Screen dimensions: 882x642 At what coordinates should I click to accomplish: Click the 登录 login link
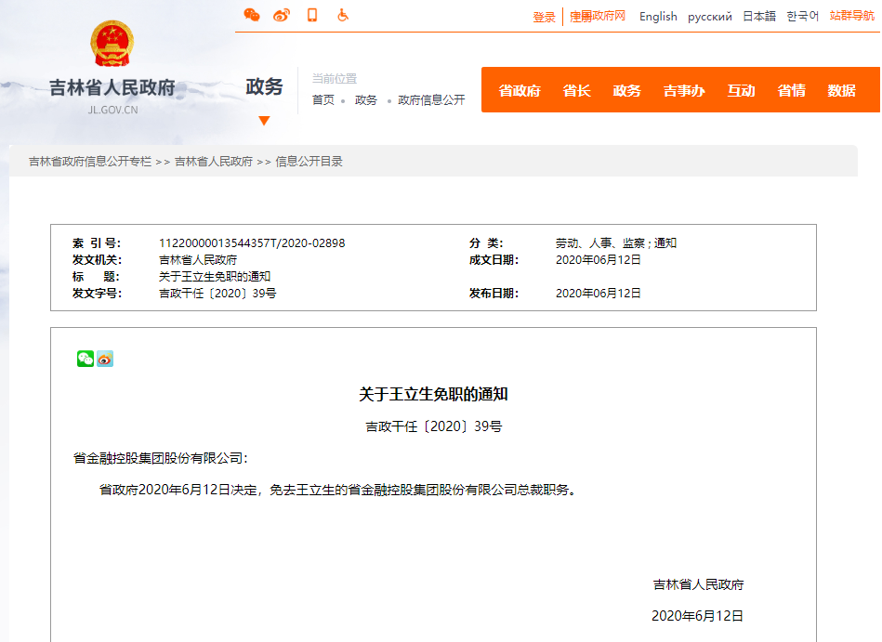point(544,17)
